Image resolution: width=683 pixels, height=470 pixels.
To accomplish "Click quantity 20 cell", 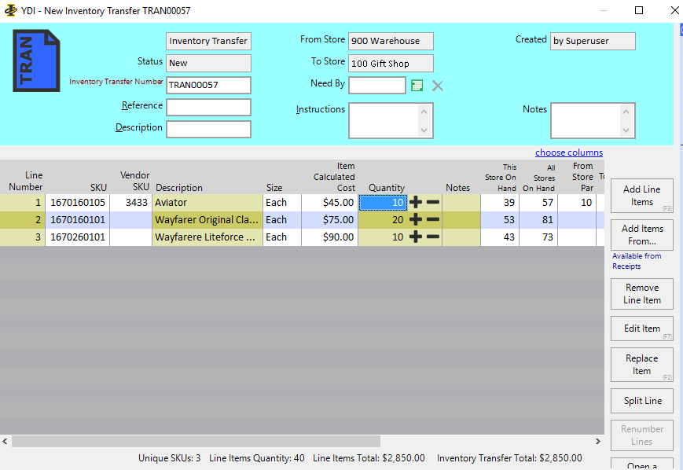I will [383, 220].
